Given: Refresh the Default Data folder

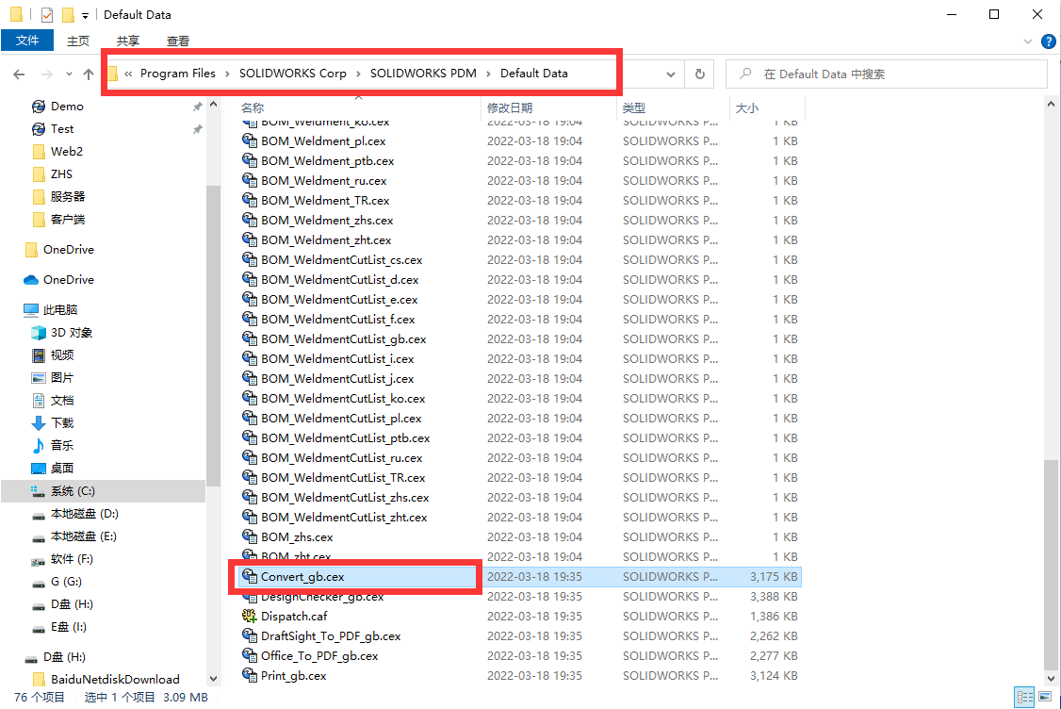Looking at the screenshot, I should [700, 74].
